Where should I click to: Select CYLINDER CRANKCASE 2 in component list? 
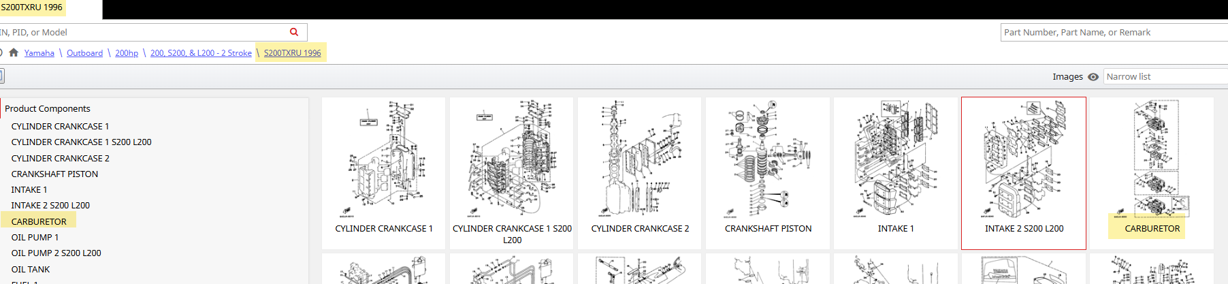[x=60, y=158]
